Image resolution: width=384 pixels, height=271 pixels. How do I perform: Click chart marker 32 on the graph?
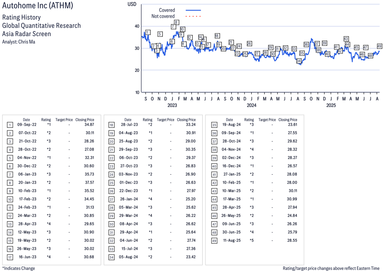pyautogui.click(x=285, y=48)
